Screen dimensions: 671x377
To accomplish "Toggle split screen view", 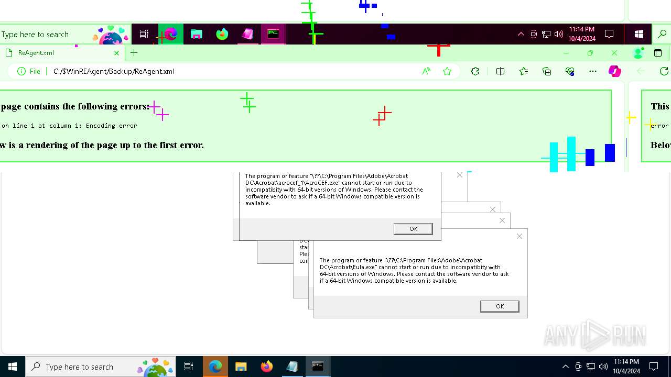I will 500,71.
